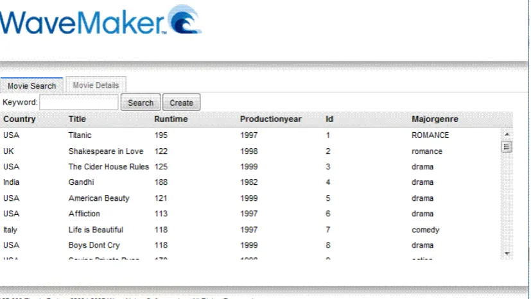Select the Life is Beautiful title
This screenshot has height=299, width=531.
pos(96,230)
